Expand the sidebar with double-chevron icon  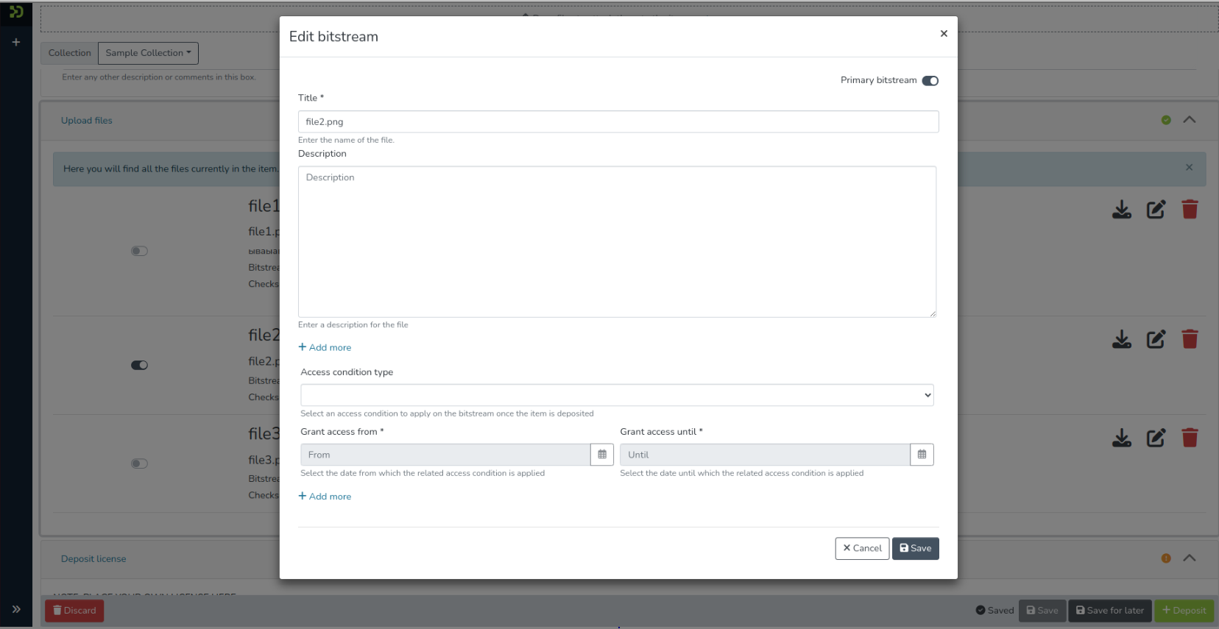pos(15,609)
